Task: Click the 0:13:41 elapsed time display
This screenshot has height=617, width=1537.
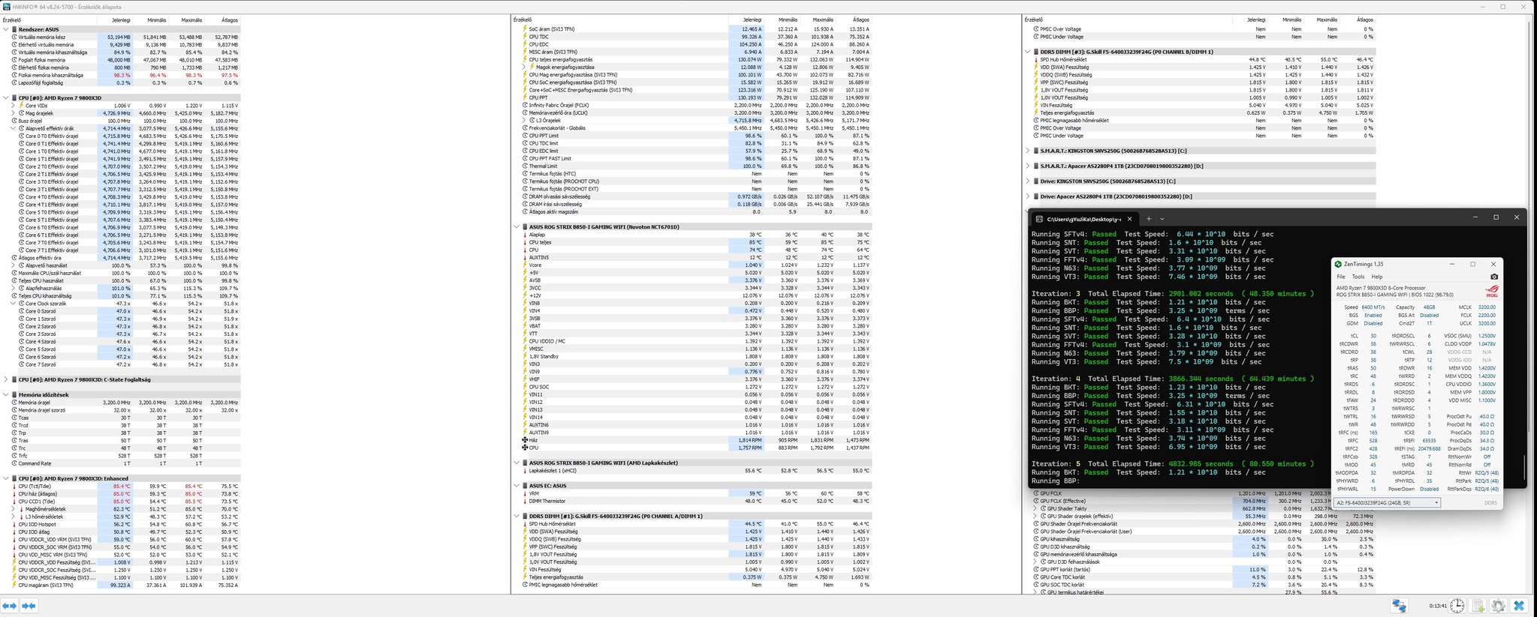Action: [1438, 606]
